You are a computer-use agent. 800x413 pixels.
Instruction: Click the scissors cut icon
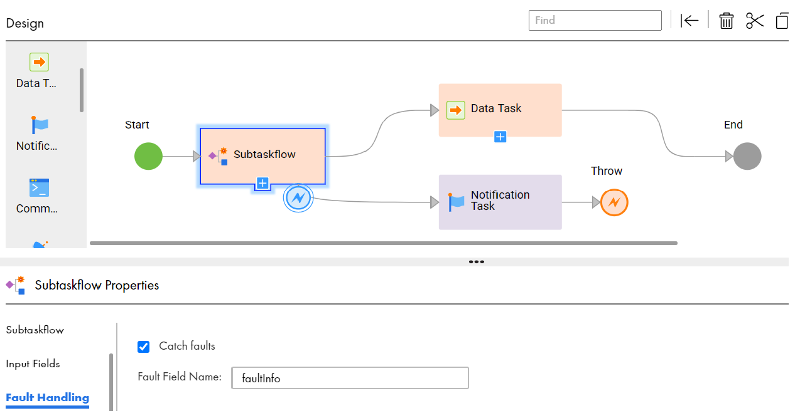coord(755,21)
